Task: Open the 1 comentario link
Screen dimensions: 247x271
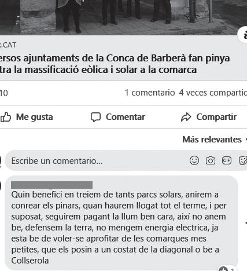Action: (150, 93)
